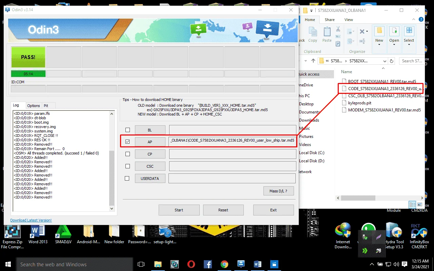Click the volume speaker icon in tray
This screenshot has height=271, width=434.
click(x=396, y=264)
